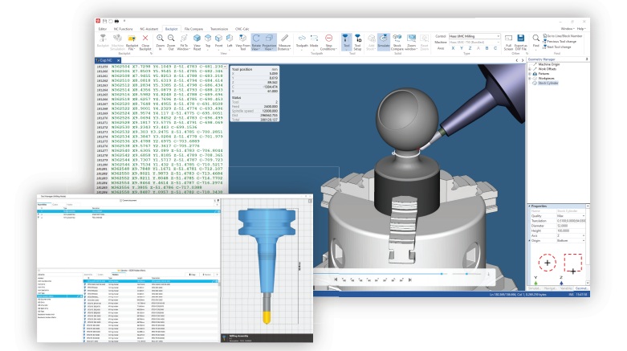Click the Save icon in title bar

104,21
